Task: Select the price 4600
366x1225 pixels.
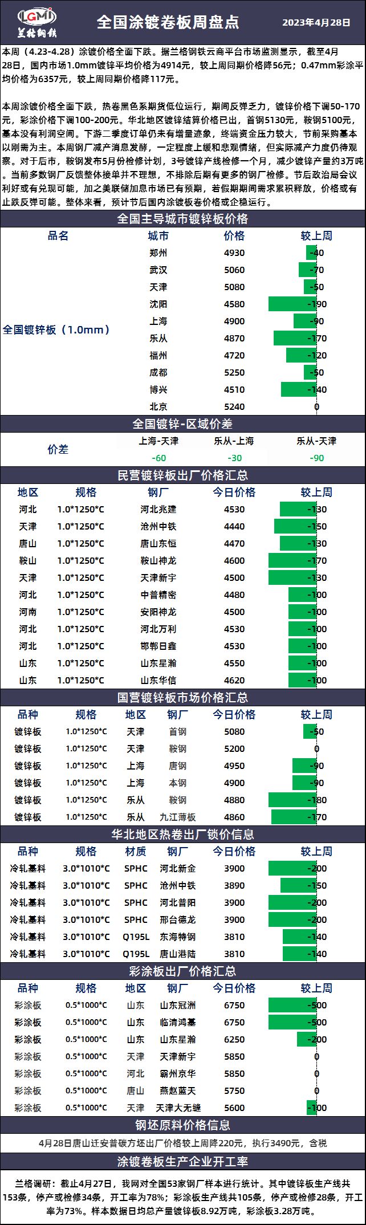Action: click(234, 561)
